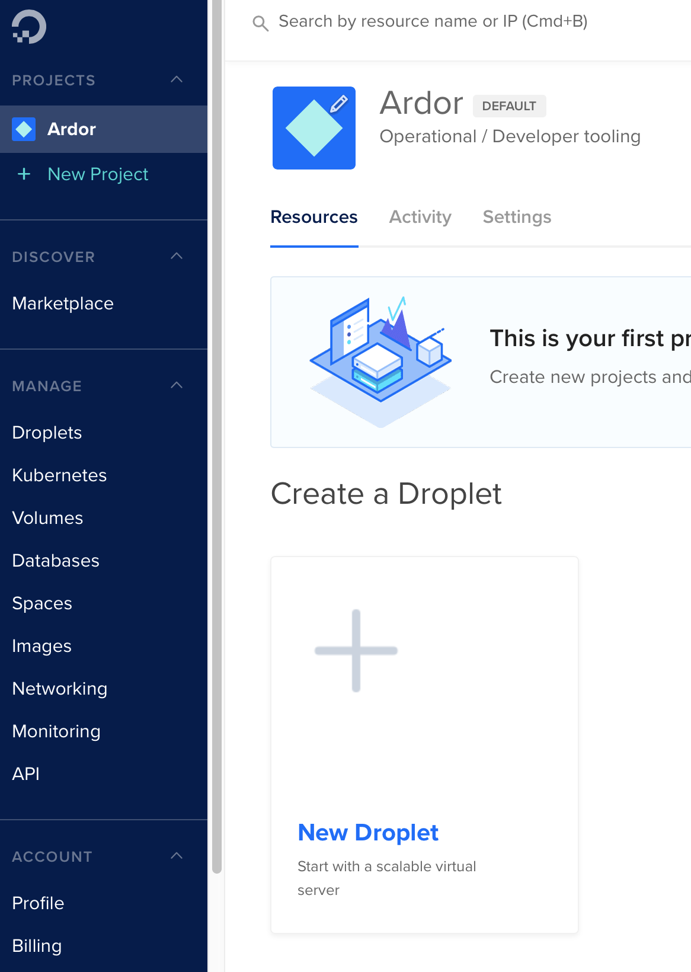Focus the resource name search field
Viewport: 691px width, 972px height.
click(433, 22)
